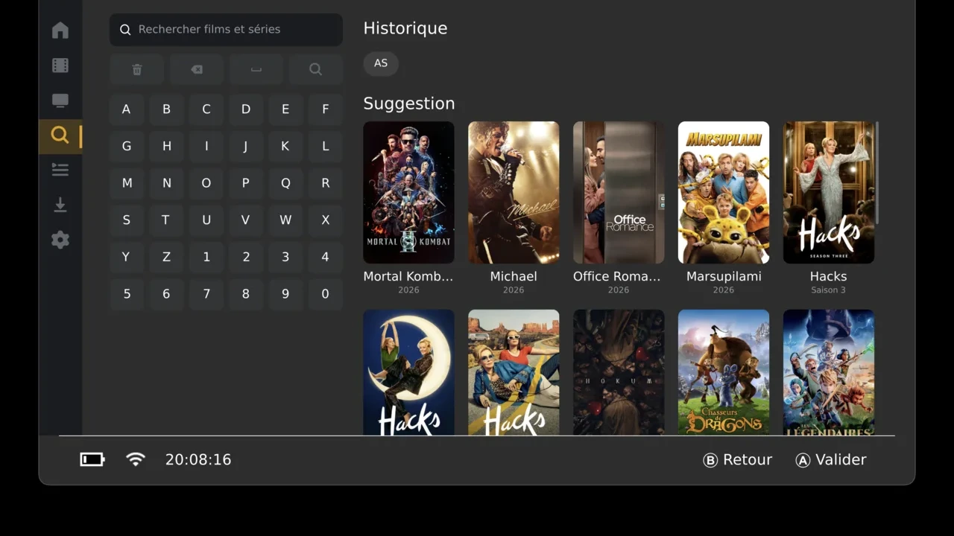This screenshot has height=536, width=954.
Task: Click the battery status icon
Action: [92, 459]
